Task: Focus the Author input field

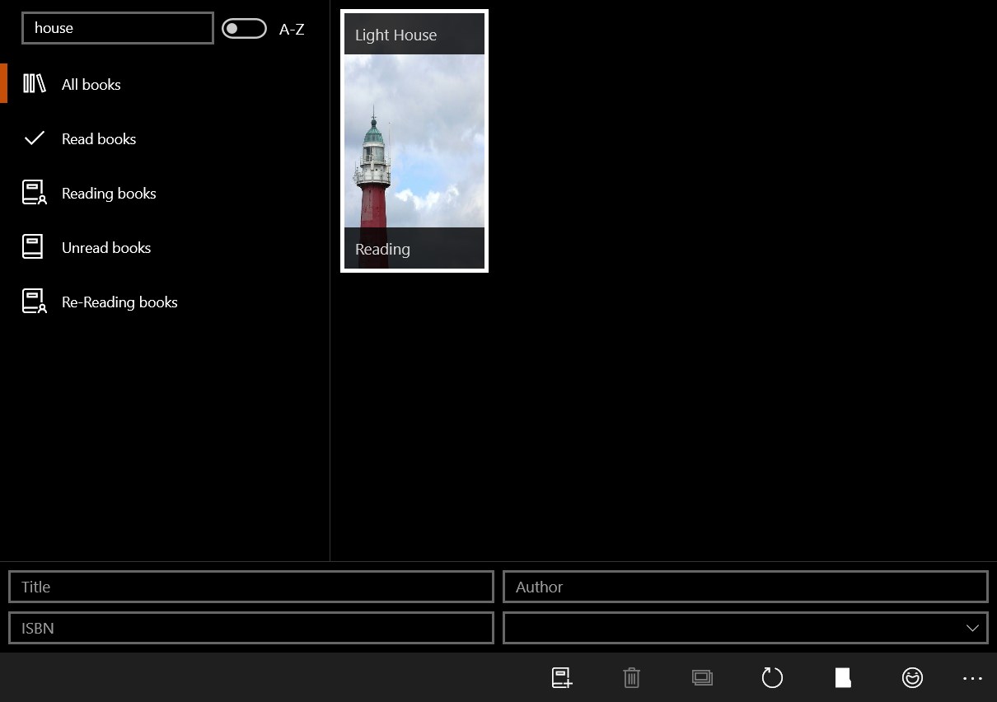Action: click(x=746, y=587)
